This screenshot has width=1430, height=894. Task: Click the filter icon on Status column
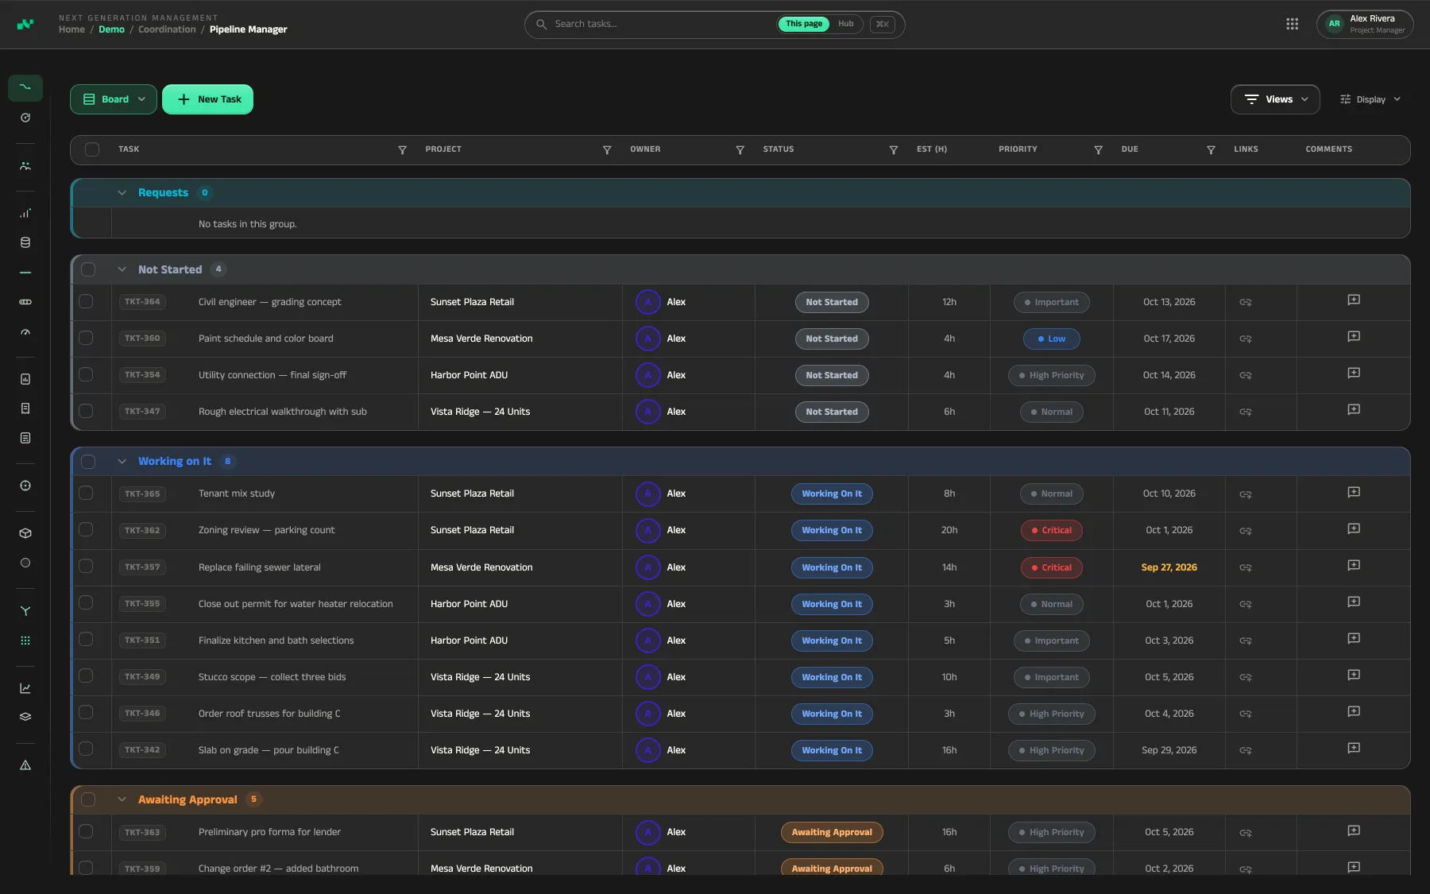click(893, 150)
